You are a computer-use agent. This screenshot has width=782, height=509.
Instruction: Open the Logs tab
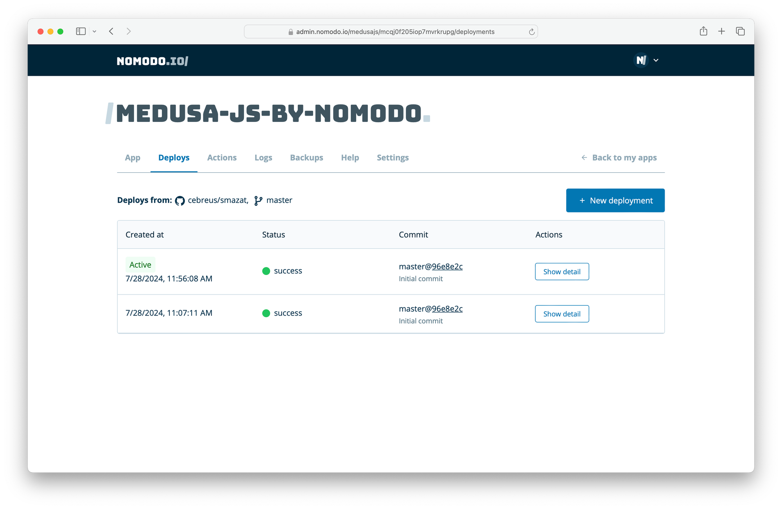click(263, 157)
